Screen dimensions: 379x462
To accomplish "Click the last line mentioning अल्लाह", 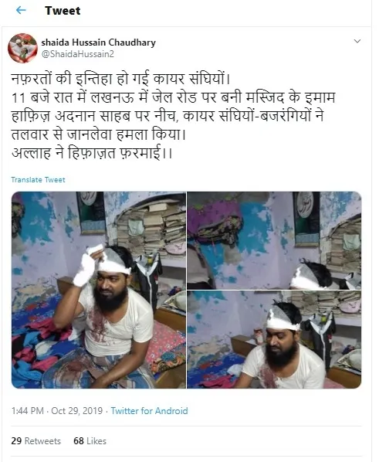I will click(x=92, y=153).
